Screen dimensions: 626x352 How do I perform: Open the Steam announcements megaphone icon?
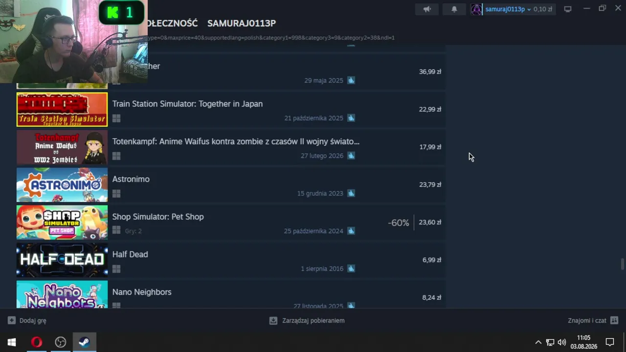[x=427, y=9]
